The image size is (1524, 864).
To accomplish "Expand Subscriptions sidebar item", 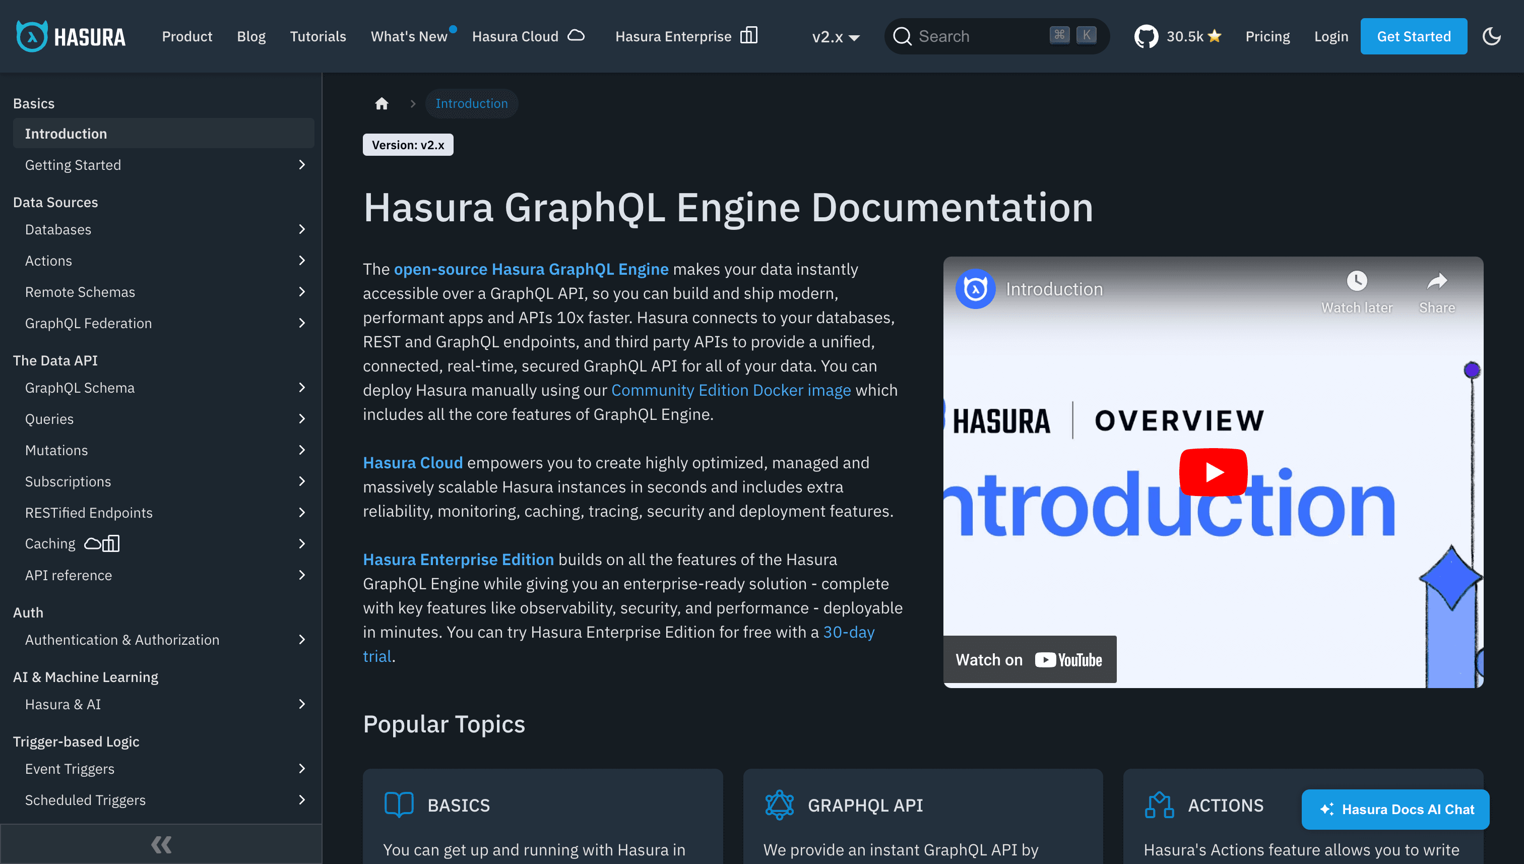I will coord(302,481).
